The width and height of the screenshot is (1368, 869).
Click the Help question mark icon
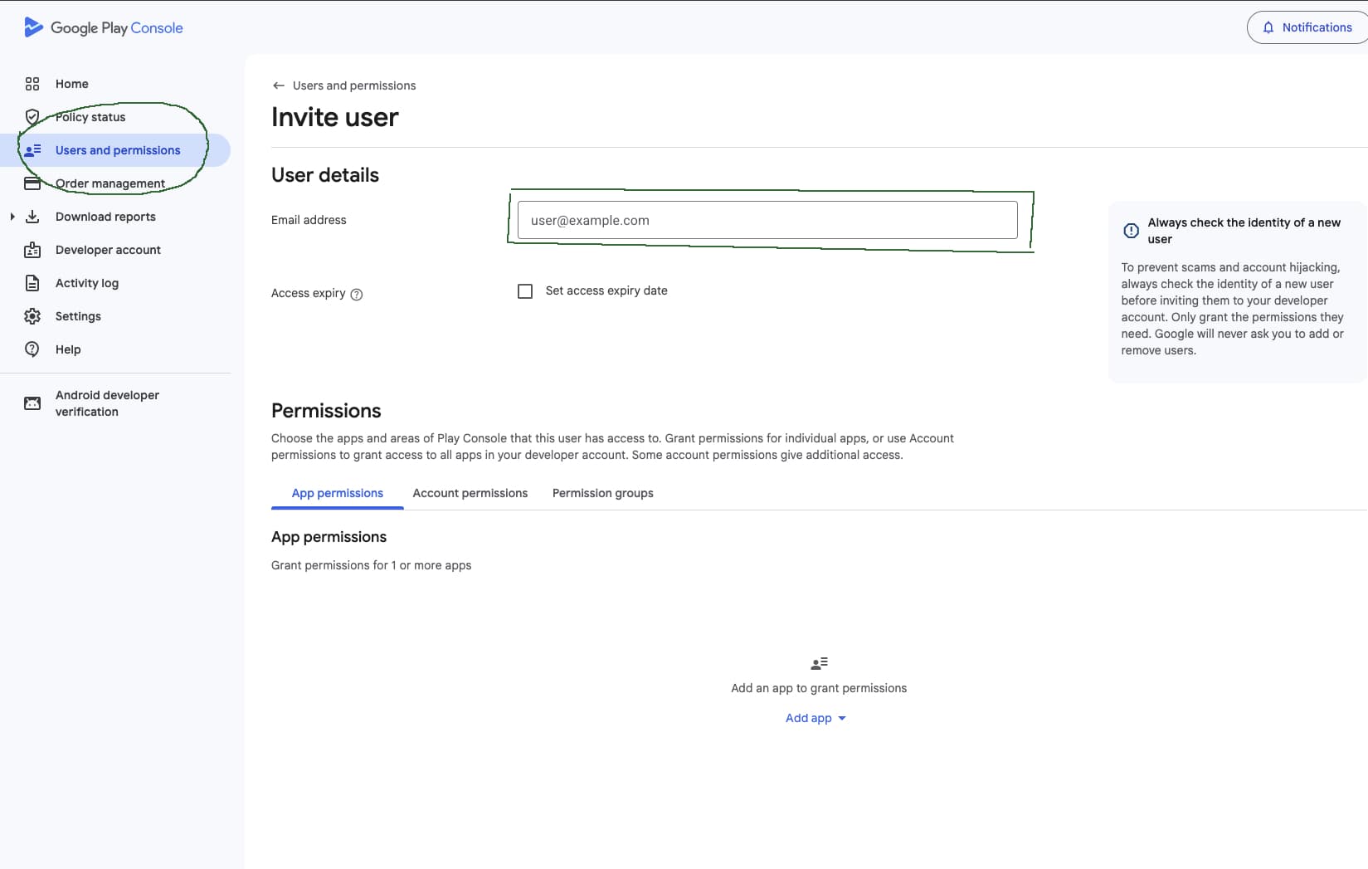pyautogui.click(x=32, y=349)
